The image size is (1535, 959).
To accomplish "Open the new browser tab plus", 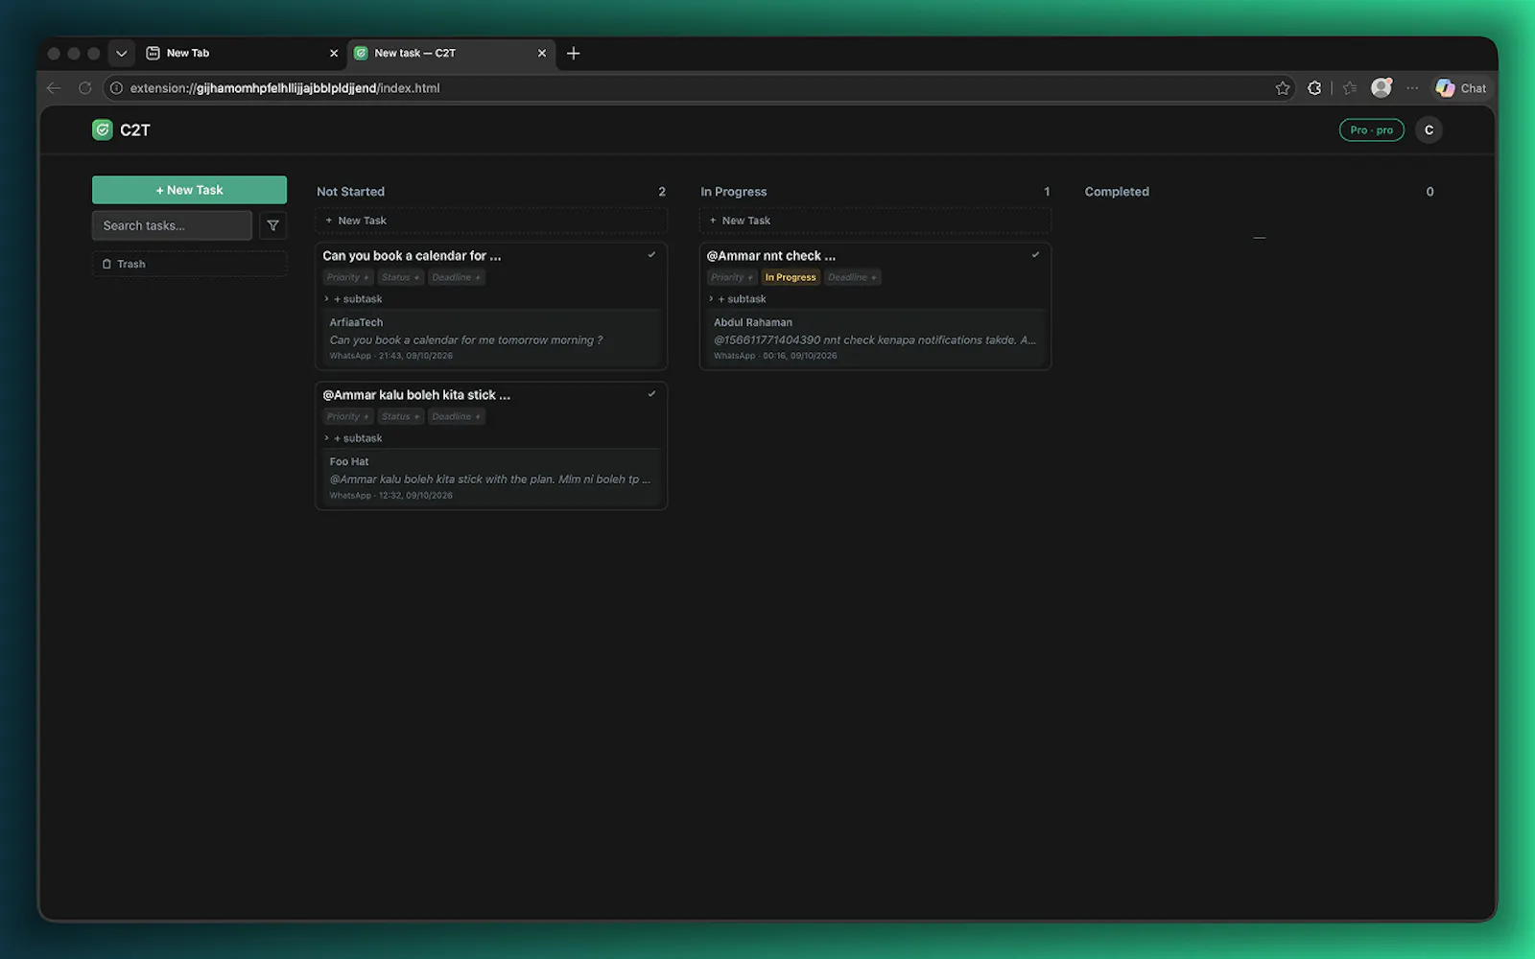I will tap(574, 54).
